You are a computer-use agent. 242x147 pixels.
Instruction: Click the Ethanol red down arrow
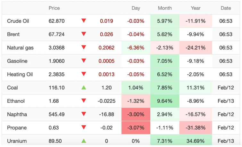point(84,101)
